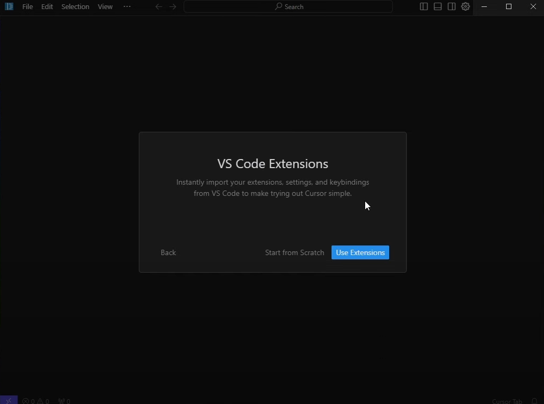The width and height of the screenshot is (544, 404).
Task: Open settings via the gear icon
Action: (x=466, y=6)
